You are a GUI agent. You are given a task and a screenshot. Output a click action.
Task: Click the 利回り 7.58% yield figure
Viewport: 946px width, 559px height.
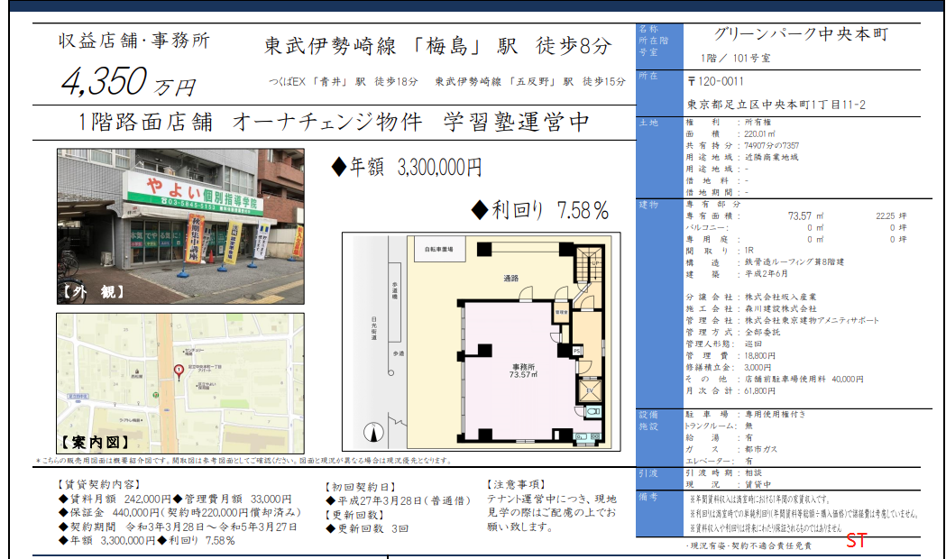(x=540, y=211)
